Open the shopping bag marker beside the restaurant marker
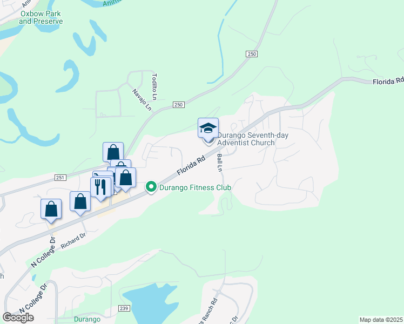Image resolution: width=404 pixels, height=324 pixels. [x=125, y=178]
